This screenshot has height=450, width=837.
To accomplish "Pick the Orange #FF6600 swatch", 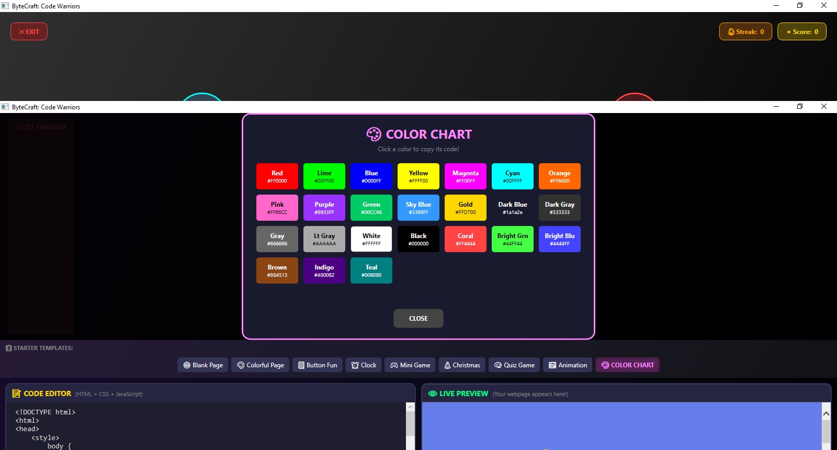I will pos(560,176).
